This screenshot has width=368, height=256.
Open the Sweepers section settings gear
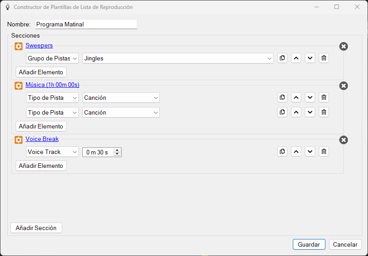pos(18,46)
